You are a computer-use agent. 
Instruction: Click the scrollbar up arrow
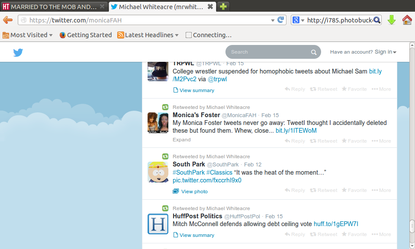[412, 45]
